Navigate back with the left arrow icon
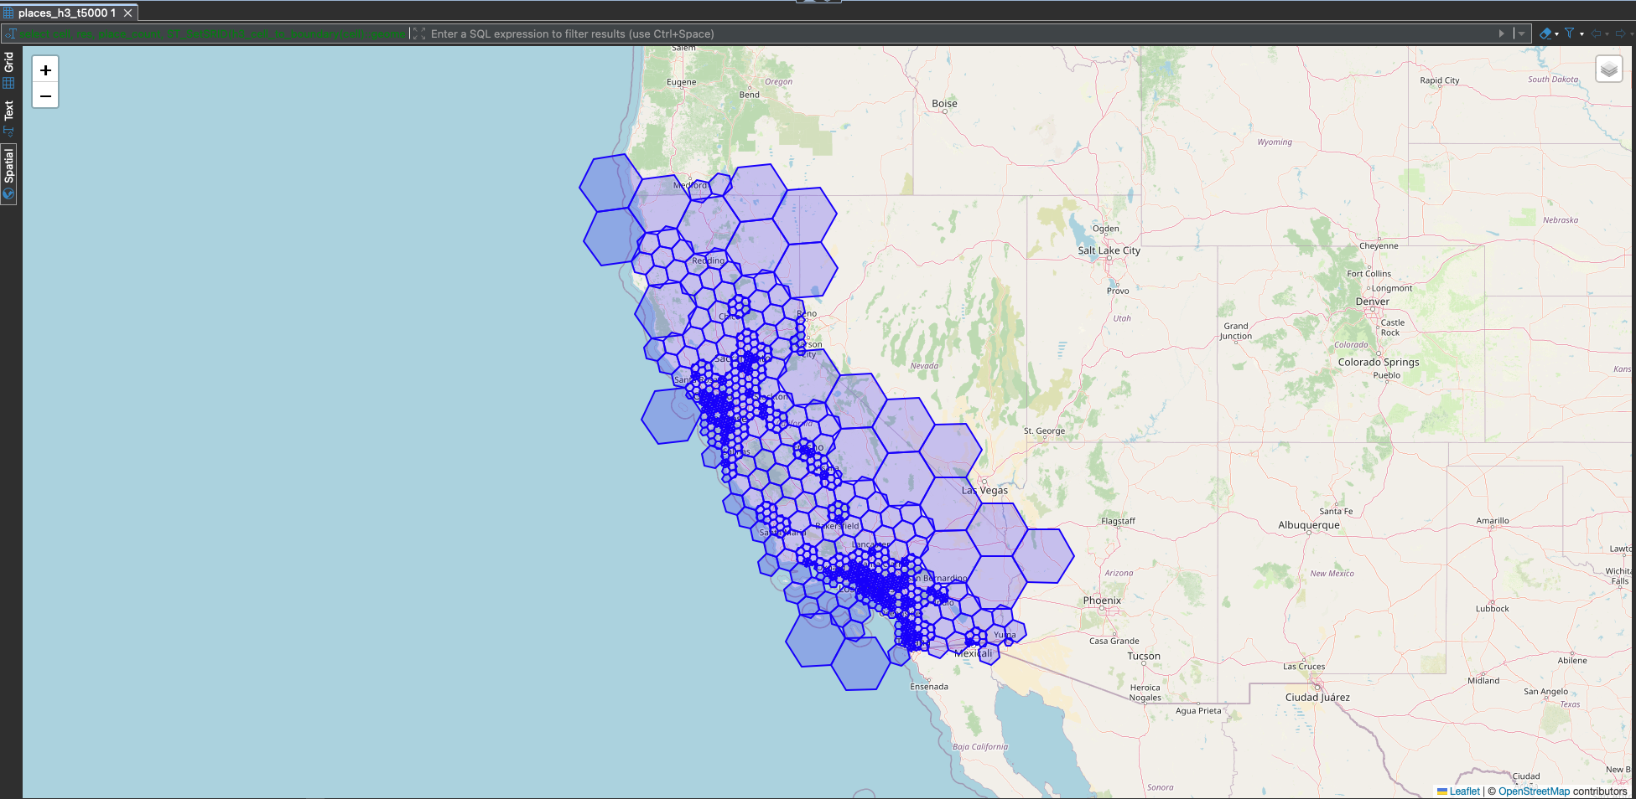Image resolution: width=1636 pixels, height=799 pixels. point(1596,34)
